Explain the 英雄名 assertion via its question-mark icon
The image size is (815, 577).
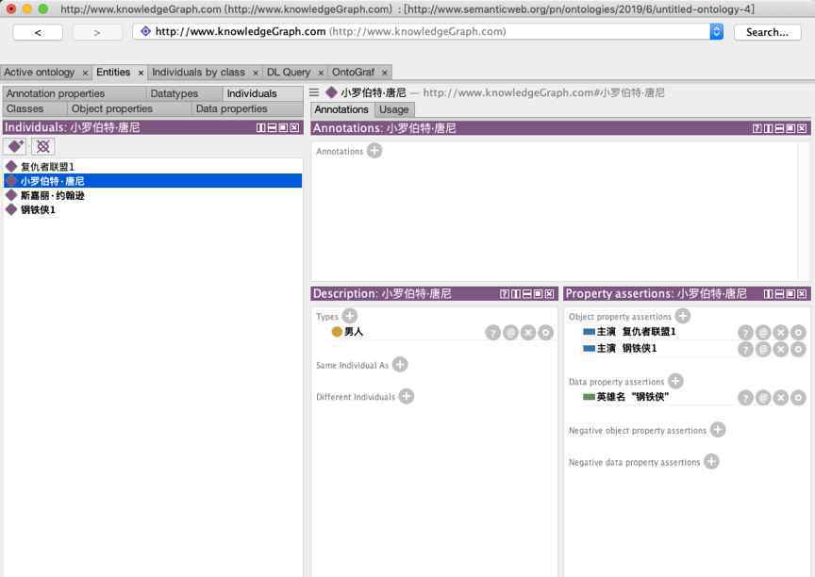pos(745,398)
